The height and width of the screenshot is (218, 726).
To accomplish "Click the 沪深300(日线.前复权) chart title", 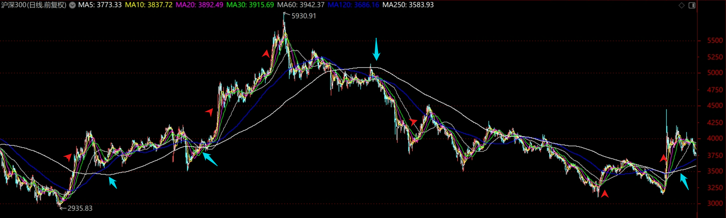I will click(34, 5).
